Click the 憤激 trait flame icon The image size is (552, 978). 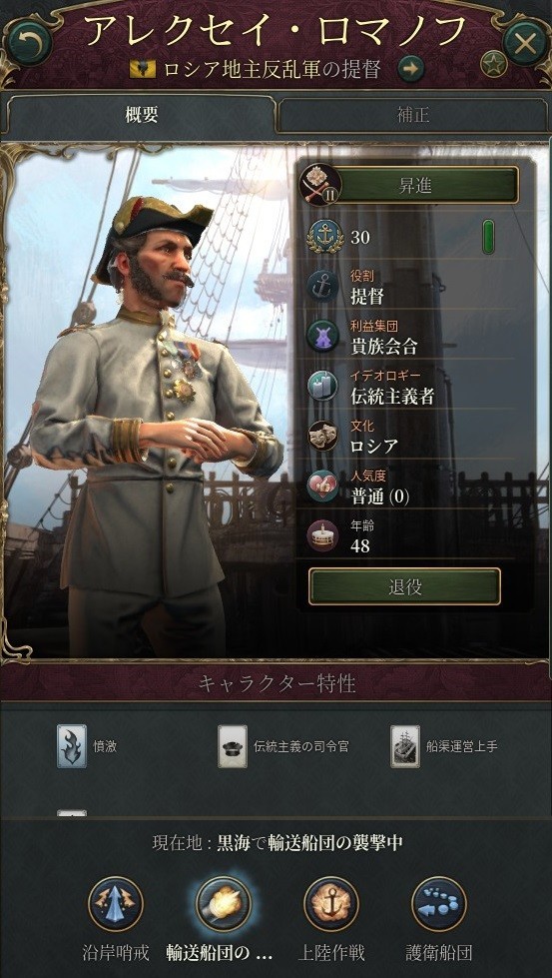click(72, 746)
